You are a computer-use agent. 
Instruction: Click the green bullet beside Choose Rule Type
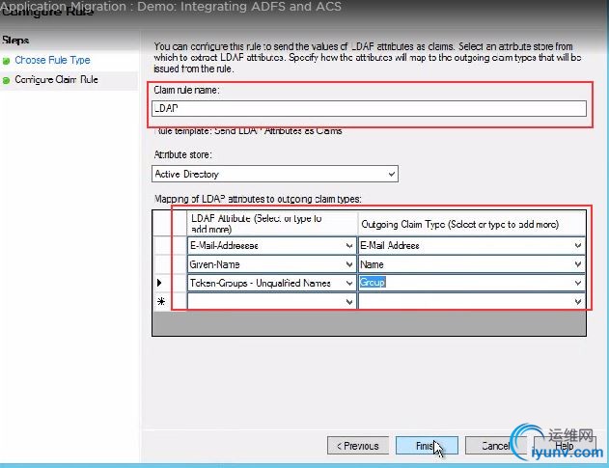click(x=6, y=61)
